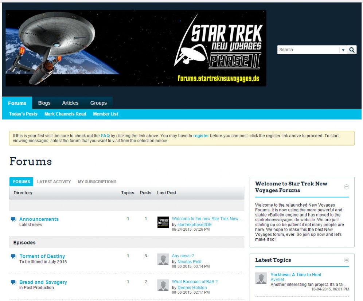Click the FAQ link in notice
This screenshot has height=301, width=363.
coord(105,136)
